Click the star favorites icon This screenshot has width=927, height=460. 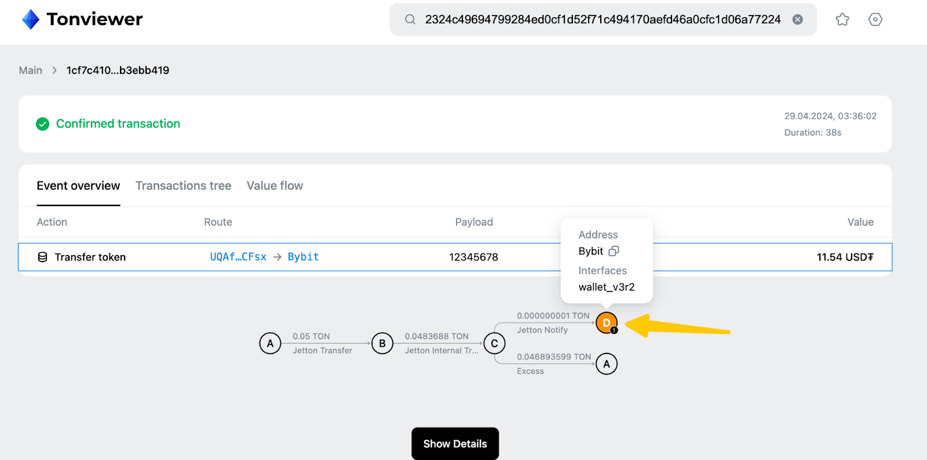pos(842,20)
